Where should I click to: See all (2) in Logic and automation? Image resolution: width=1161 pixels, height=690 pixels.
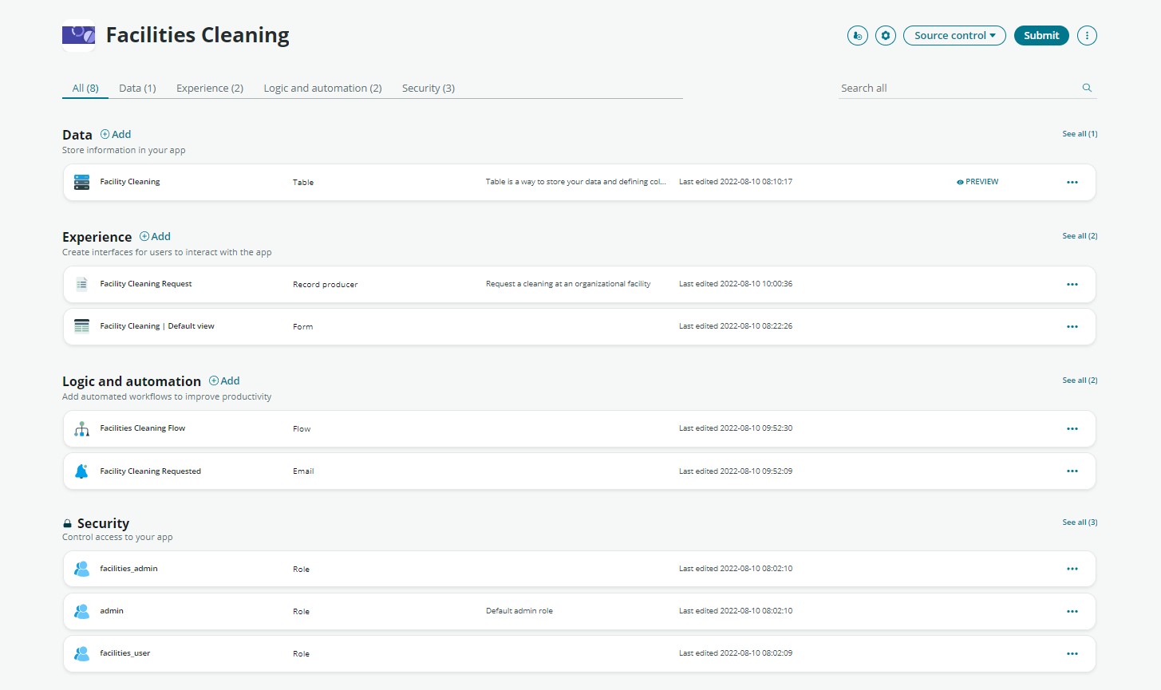pos(1080,380)
